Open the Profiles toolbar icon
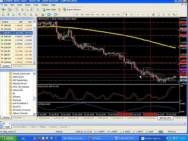188x141 pixels. click(x=9, y=9)
